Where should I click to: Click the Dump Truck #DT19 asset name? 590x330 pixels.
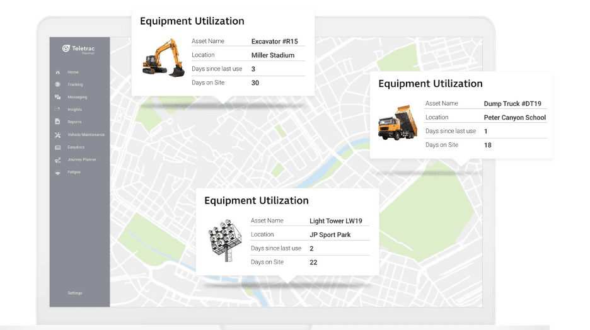pos(512,104)
